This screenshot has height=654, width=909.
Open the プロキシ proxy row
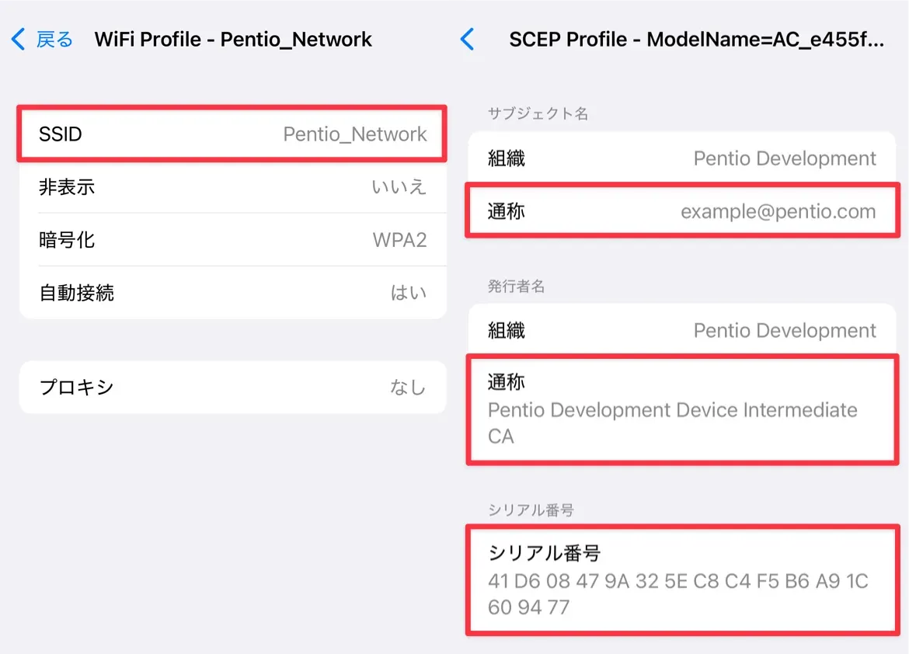click(232, 387)
